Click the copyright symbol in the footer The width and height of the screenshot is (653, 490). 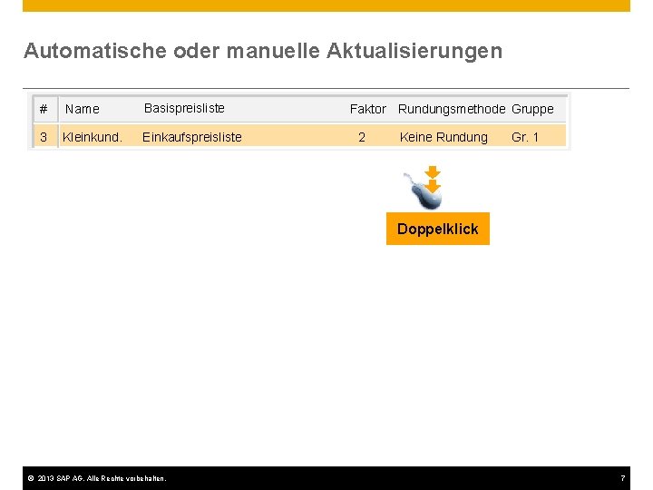click(31, 478)
